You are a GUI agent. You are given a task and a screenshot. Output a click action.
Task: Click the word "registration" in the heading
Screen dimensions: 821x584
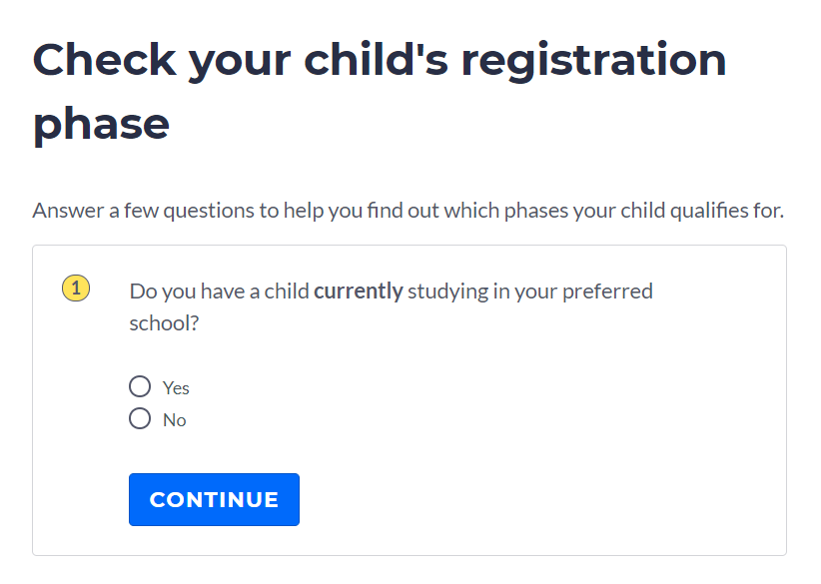592,60
